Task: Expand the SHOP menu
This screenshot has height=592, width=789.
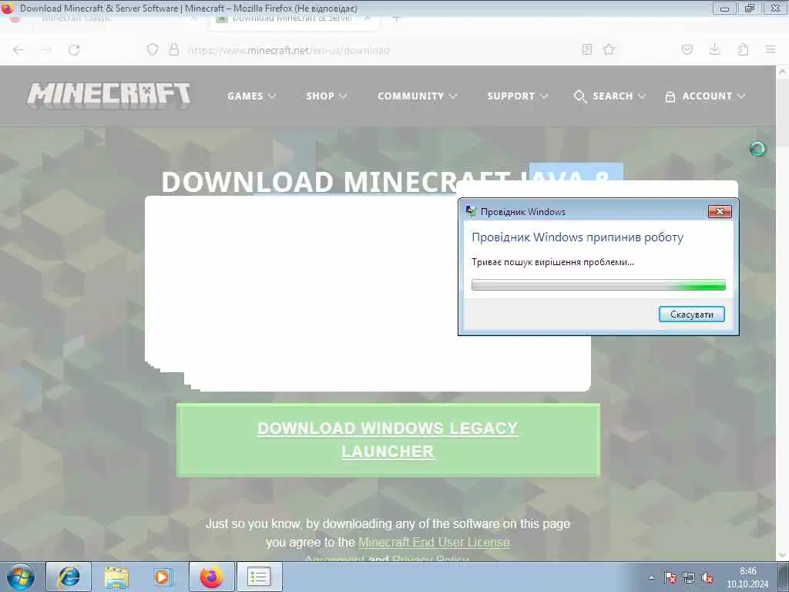Action: tap(326, 96)
